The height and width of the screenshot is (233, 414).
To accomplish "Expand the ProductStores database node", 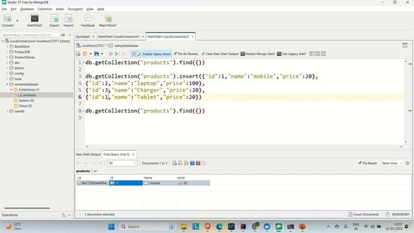I will (x=7, y=58).
